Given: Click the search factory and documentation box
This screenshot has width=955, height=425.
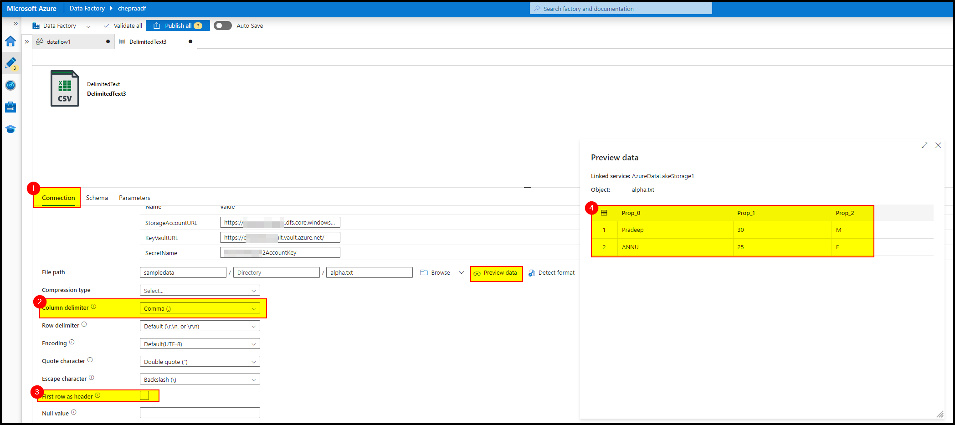Looking at the screenshot, I should point(621,9).
